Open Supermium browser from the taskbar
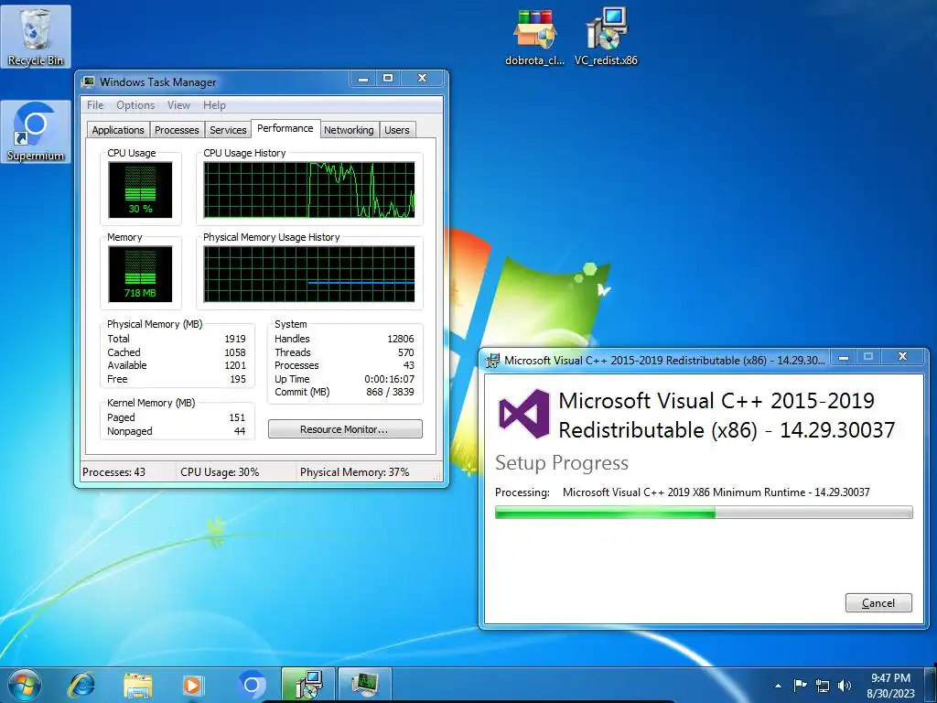This screenshot has height=703, width=937. pos(252,685)
